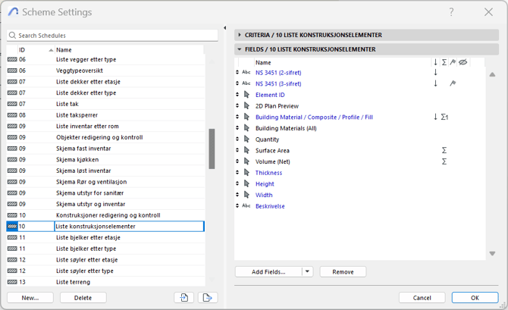Expand the Criteria panel
Image resolution: width=508 pixels, height=310 pixels.
coord(240,35)
